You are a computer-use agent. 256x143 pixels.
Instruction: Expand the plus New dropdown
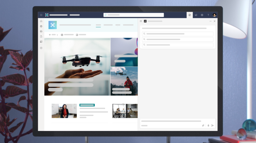[53, 35]
